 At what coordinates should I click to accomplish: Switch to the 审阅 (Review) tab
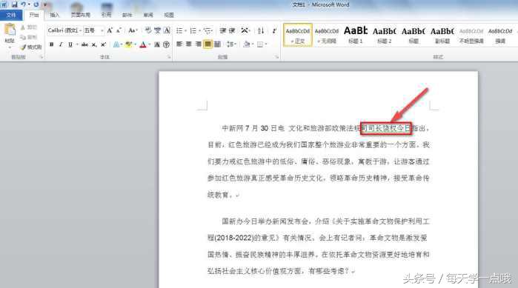[148, 15]
